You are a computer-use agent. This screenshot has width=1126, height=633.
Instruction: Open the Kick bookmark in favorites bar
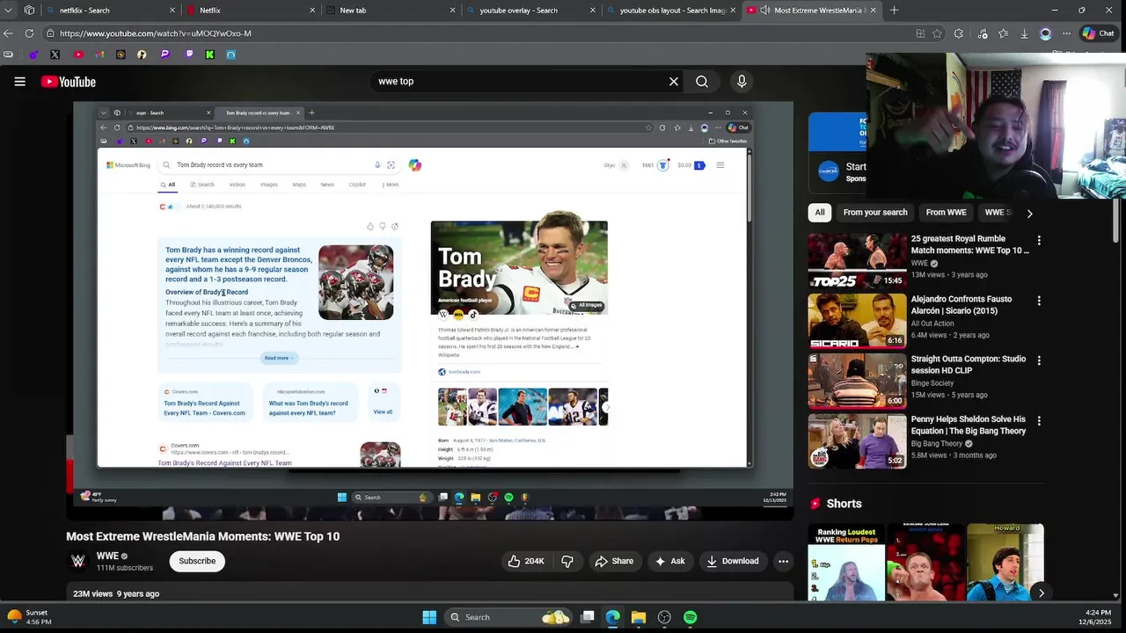tap(209, 55)
